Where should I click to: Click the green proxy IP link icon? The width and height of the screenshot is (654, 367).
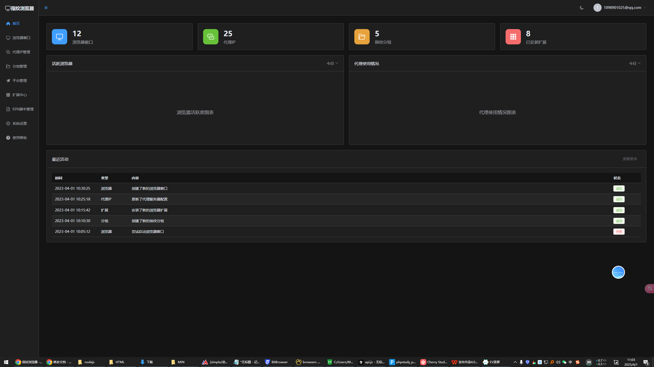coord(211,37)
